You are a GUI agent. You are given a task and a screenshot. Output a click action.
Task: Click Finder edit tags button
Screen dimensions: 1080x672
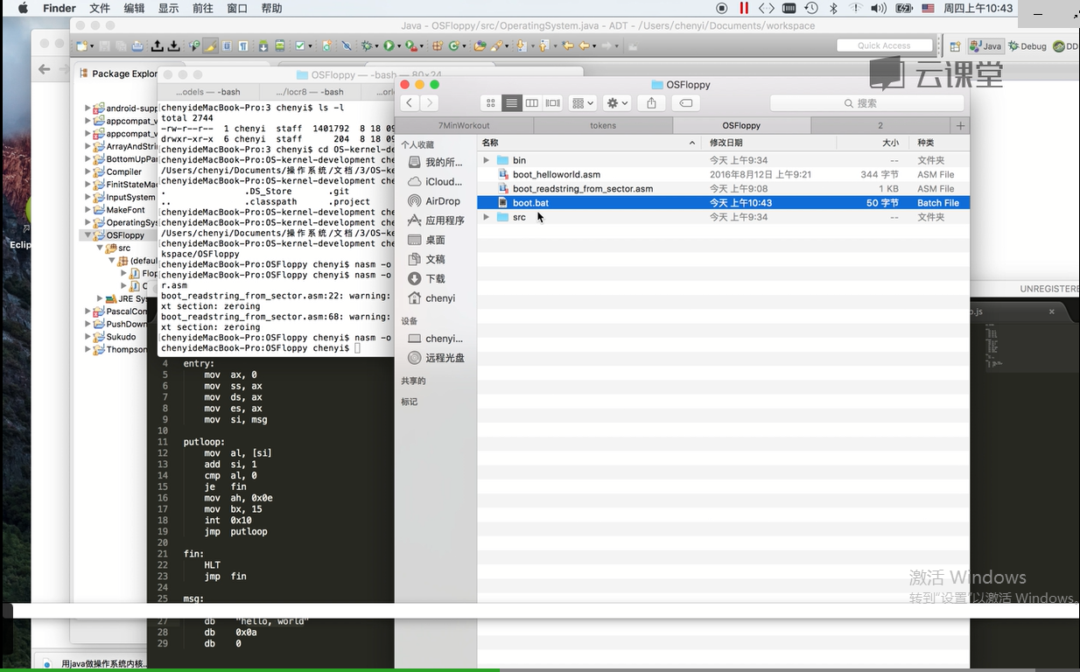(x=686, y=103)
